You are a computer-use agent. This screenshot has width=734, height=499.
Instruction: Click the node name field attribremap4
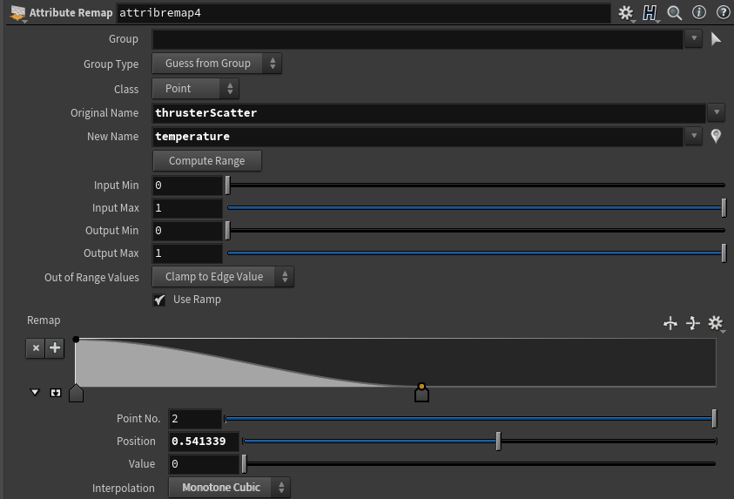363,13
